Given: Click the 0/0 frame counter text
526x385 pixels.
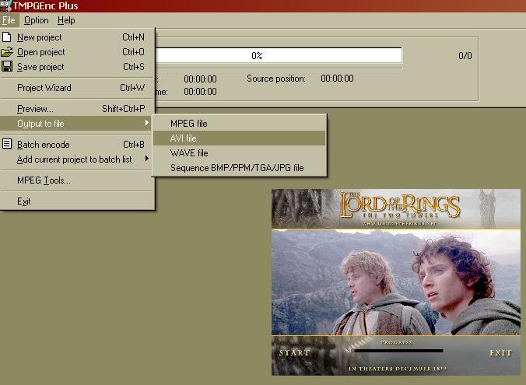Looking at the screenshot, I should 465,56.
